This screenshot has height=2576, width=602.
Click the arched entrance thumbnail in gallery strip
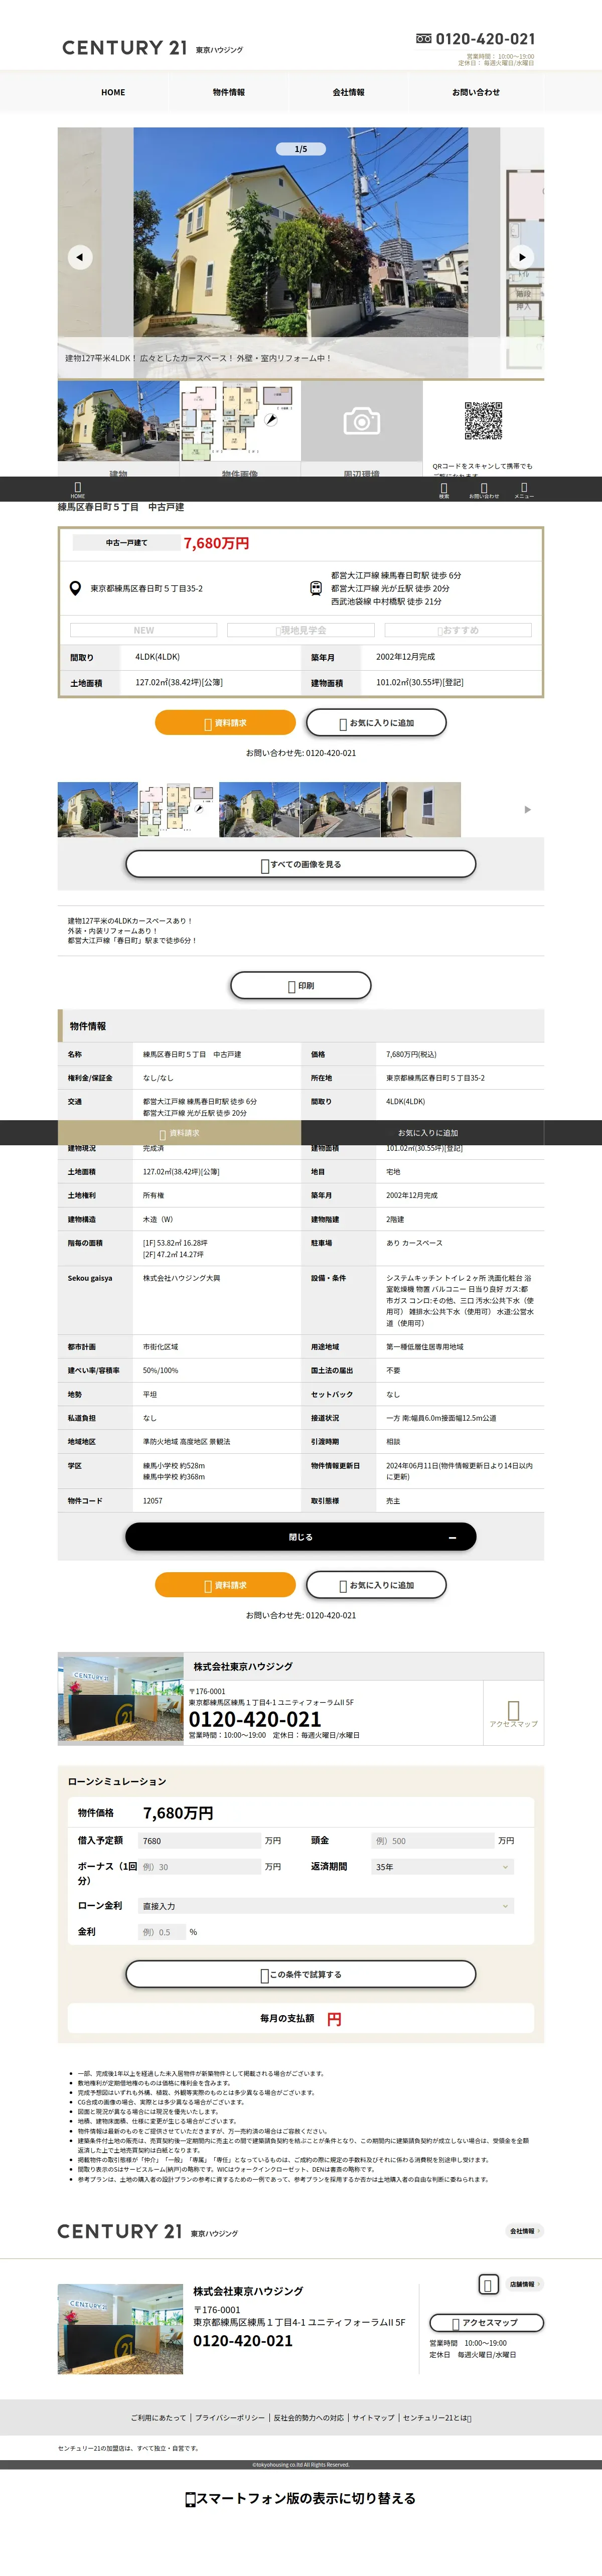click(x=421, y=809)
